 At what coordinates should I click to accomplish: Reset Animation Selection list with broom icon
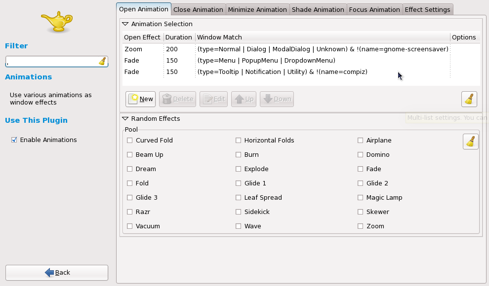[x=469, y=99]
